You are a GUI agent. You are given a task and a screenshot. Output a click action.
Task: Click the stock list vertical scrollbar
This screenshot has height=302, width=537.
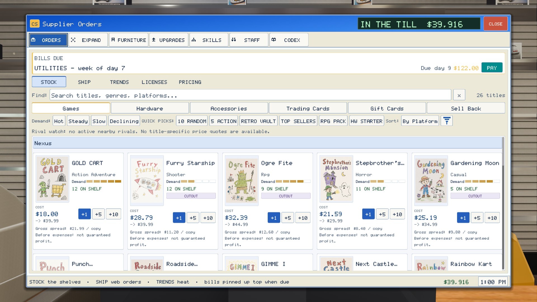coord(503,203)
